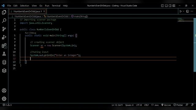Click line number 8 in gutter
Image resolution: width=196 pixels, height=110 pixels.
coord(15,46)
